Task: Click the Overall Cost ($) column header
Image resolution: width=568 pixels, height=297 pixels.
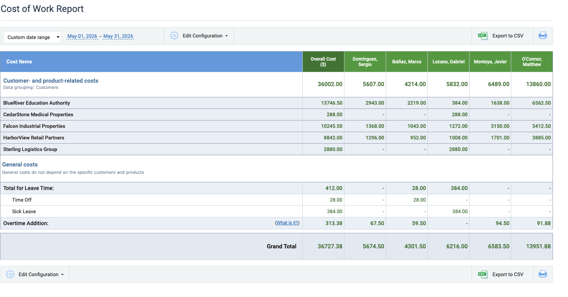Action: (x=323, y=62)
